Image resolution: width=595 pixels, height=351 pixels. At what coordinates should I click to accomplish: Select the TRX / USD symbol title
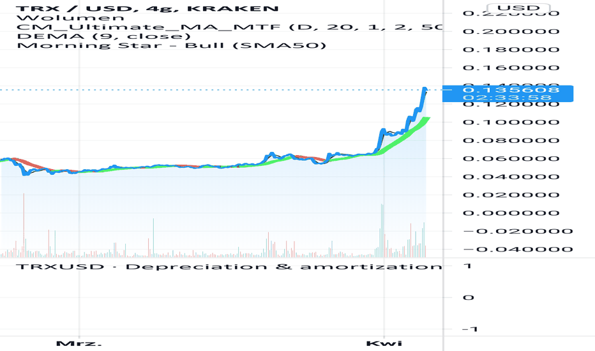(x=148, y=8)
